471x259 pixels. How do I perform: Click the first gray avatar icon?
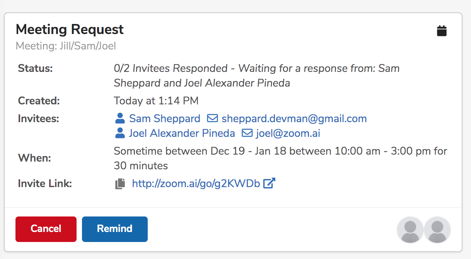(410, 230)
